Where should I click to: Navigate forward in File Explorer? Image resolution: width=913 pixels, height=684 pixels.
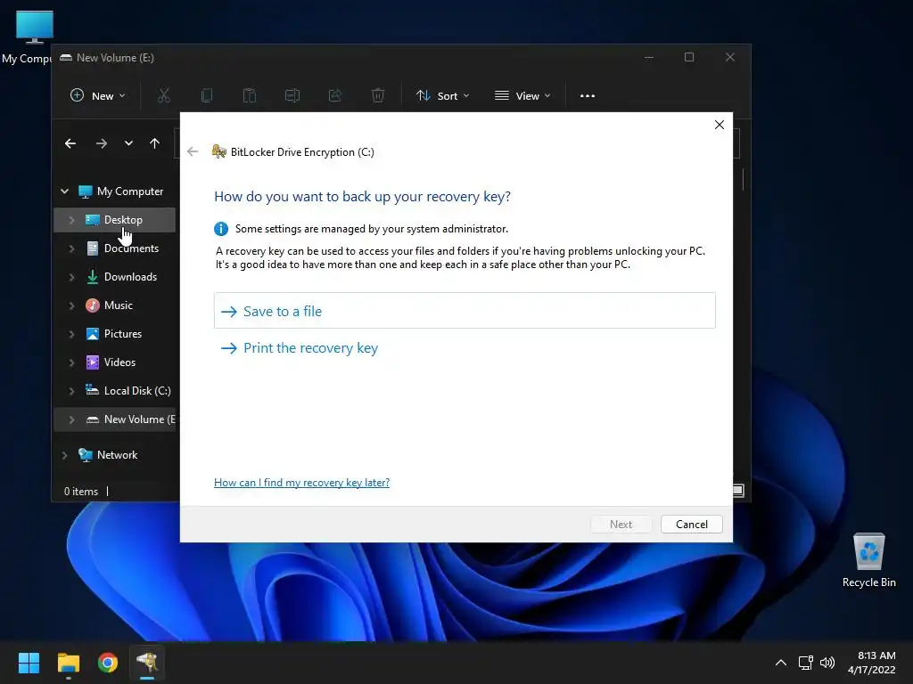tap(102, 143)
